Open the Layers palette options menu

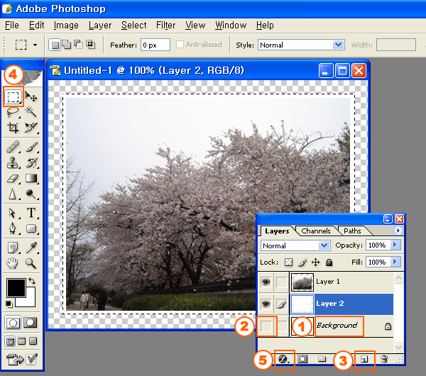pos(398,231)
